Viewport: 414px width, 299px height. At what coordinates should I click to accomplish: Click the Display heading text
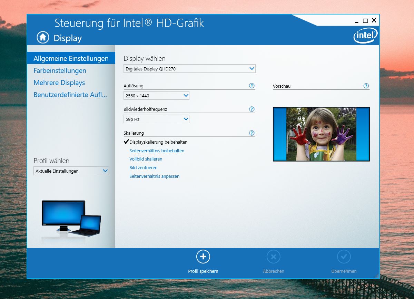click(x=68, y=38)
